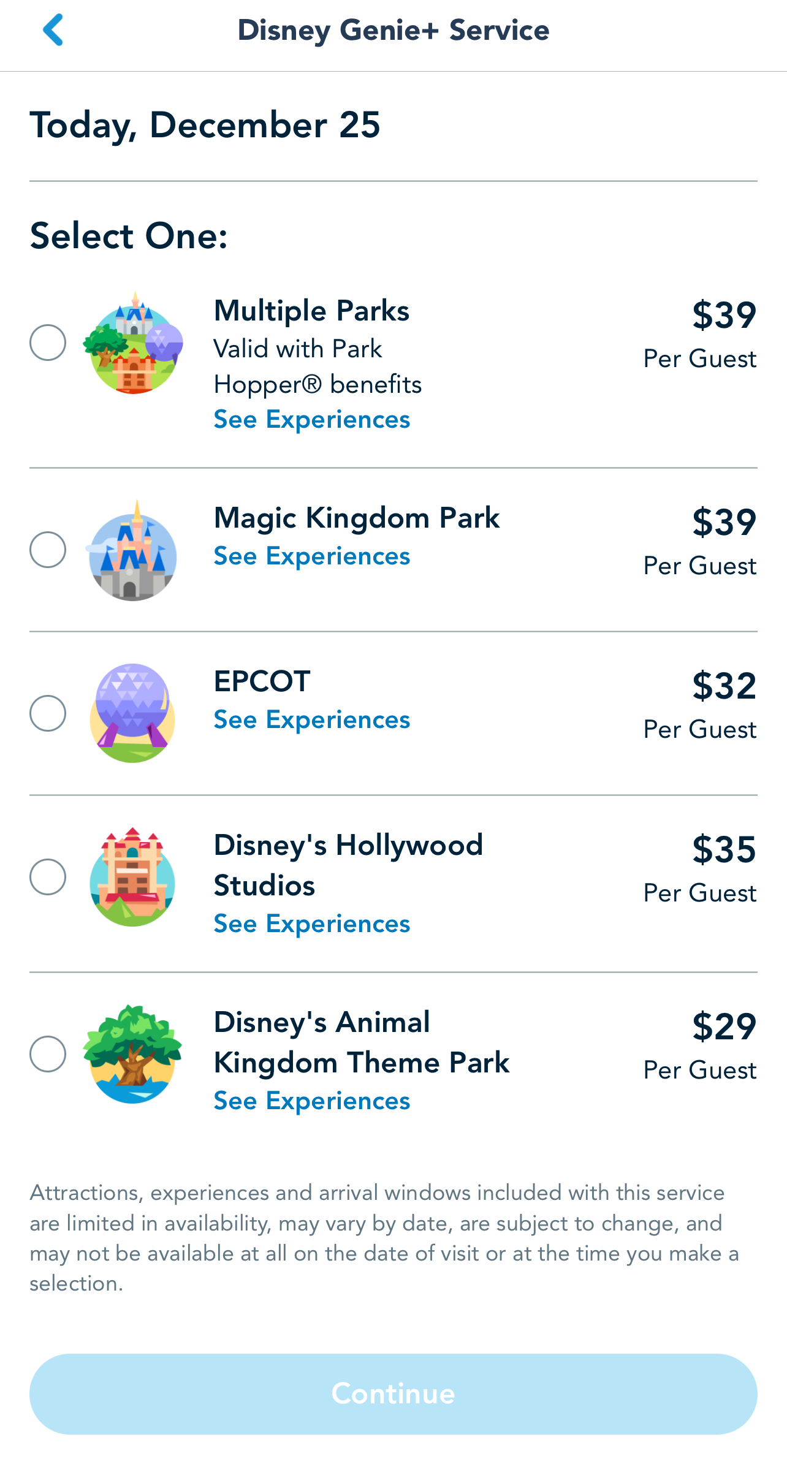The height and width of the screenshot is (1464, 787).
Task: Select the Magic Kingdom Park radio button
Action: point(48,550)
